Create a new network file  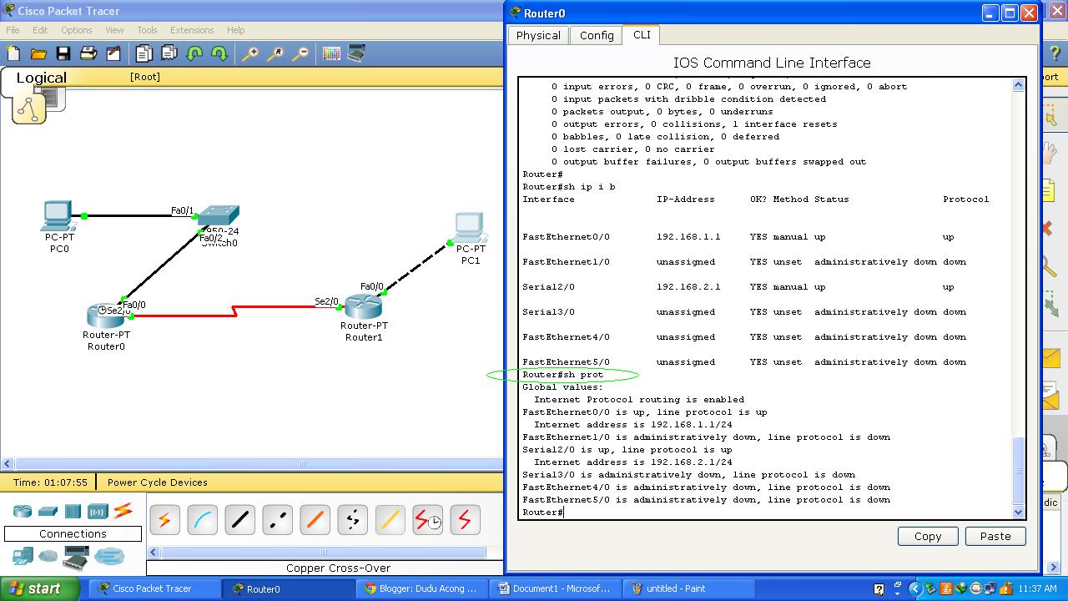[13, 53]
